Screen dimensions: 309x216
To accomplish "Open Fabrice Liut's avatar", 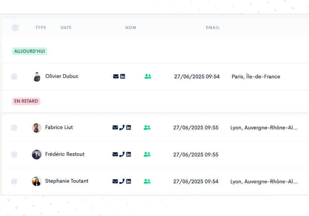I will [37, 128].
